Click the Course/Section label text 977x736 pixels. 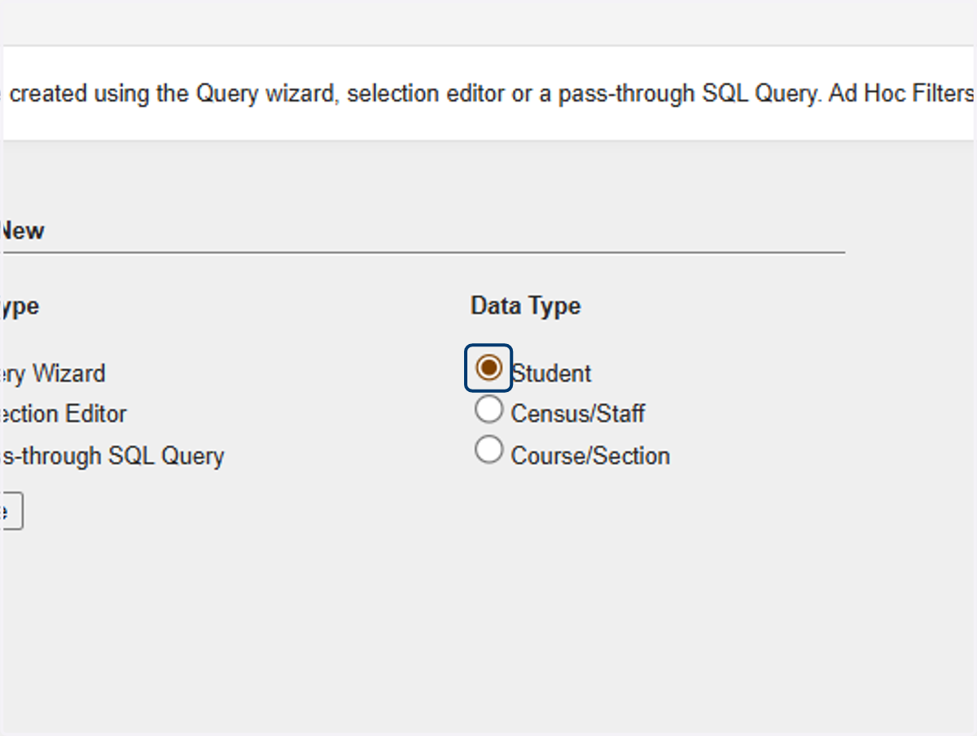pyautogui.click(x=590, y=455)
